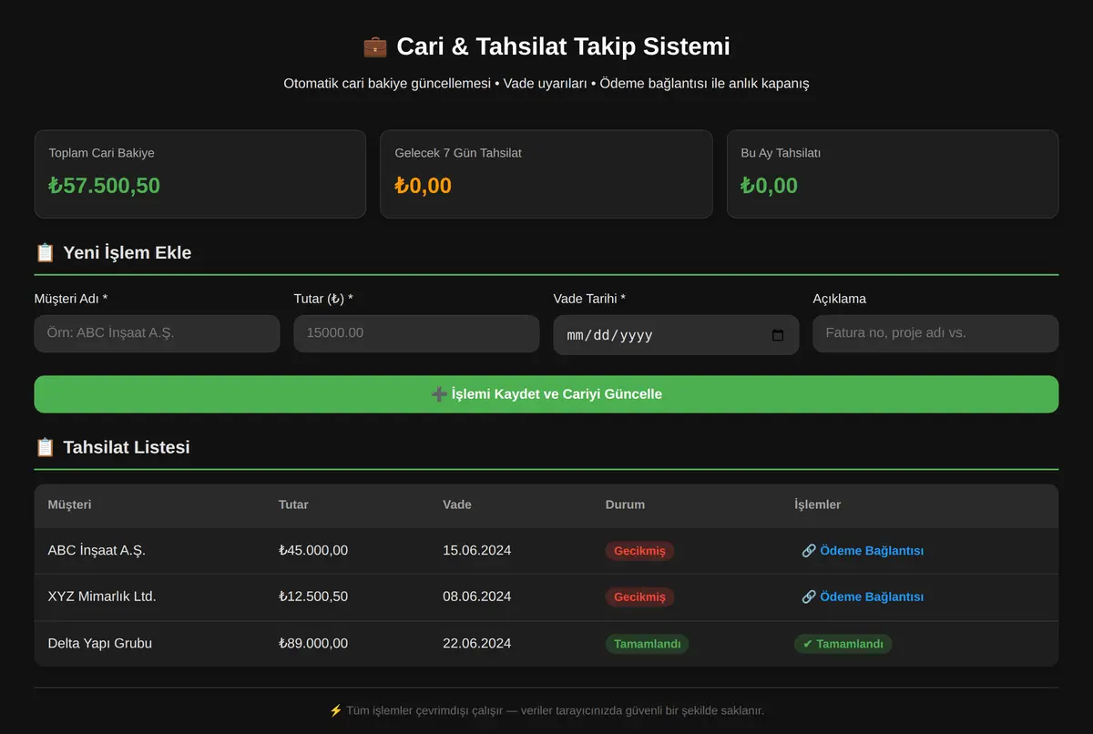Click İşlemi Kaydet ve Cariyi Güncelle button
The image size is (1093, 734).
click(546, 394)
